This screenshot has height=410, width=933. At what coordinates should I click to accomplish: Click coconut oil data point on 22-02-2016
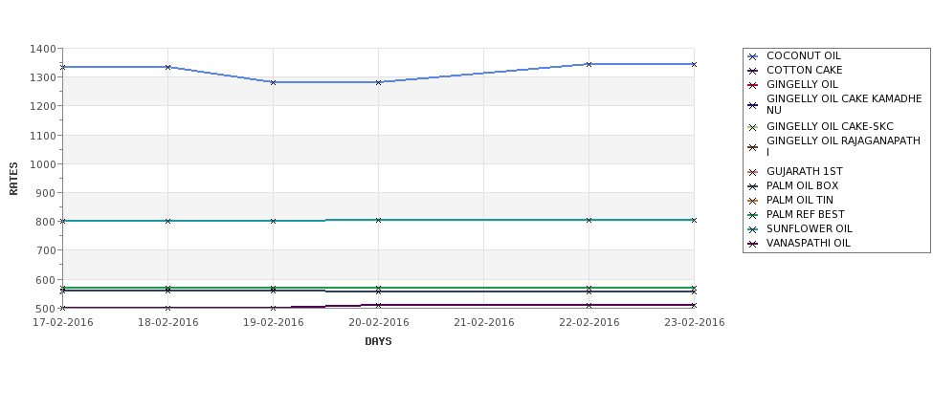589,64
